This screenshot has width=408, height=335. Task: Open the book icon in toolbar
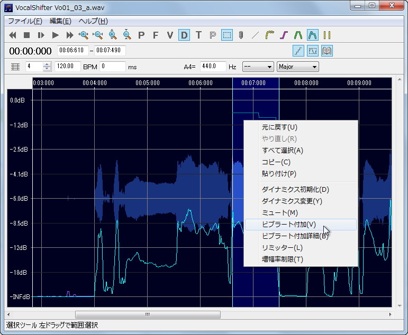click(x=327, y=51)
